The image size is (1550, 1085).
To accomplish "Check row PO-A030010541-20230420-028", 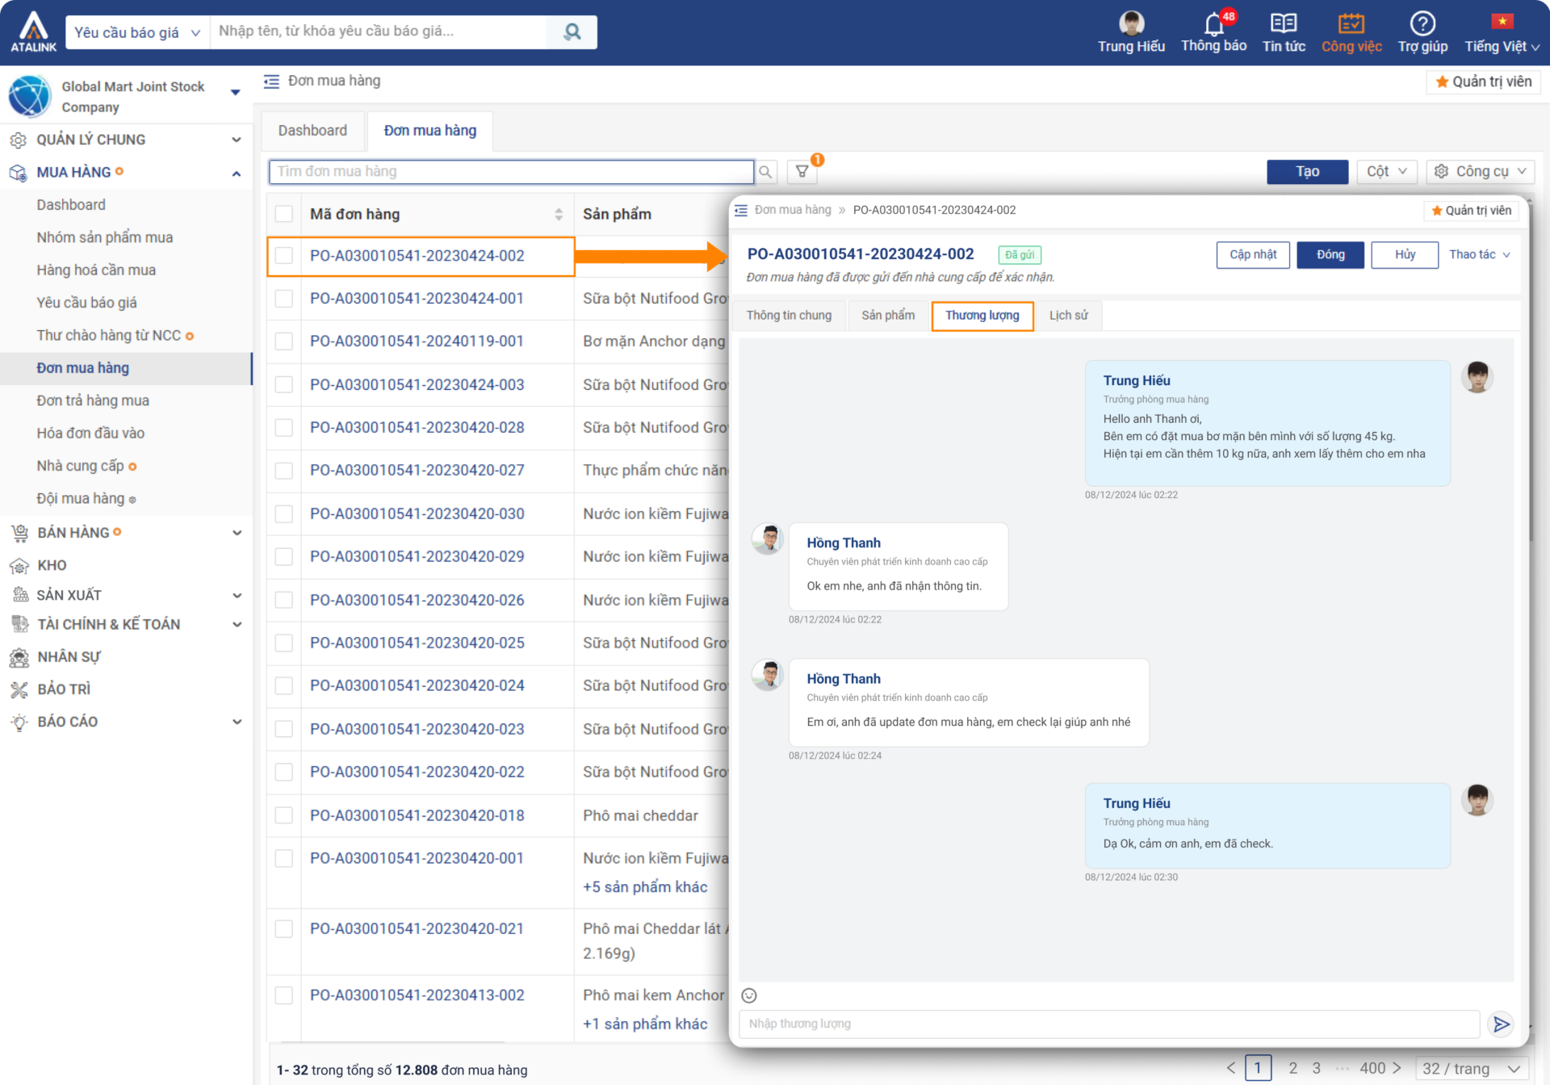I will (x=283, y=428).
